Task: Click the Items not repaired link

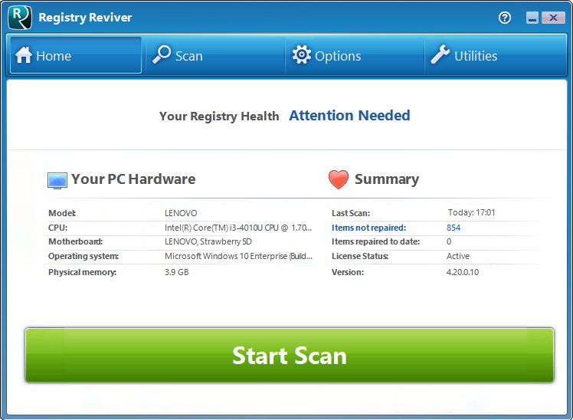Action: [x=368, y=228]
